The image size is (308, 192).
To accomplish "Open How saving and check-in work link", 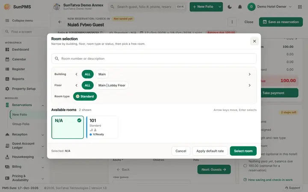I will [x=270, y=180].
